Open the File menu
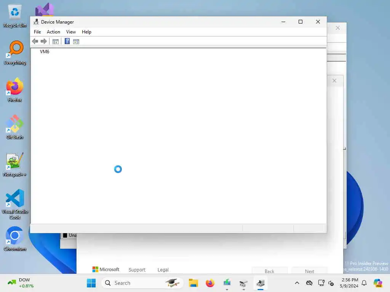 (x=37, y=32)
